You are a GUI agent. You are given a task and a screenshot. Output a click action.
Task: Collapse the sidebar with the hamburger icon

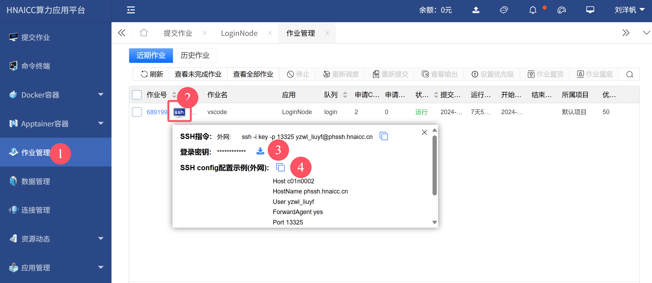[131, 10]
